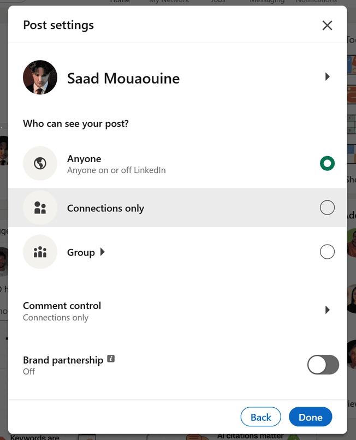Click the Group audience icon
Viewport: 356px width, 440px height.
pos(40,252)
